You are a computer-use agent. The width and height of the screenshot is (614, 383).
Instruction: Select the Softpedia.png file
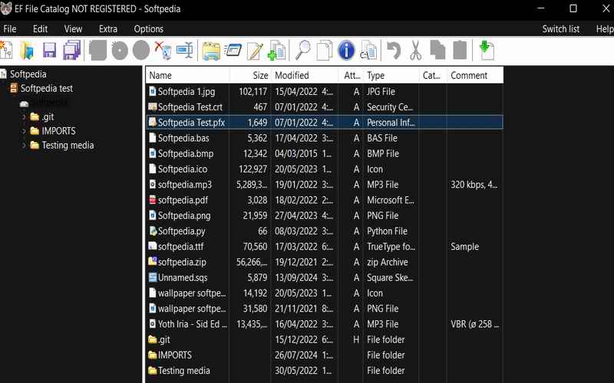click(x=325, y=215)
